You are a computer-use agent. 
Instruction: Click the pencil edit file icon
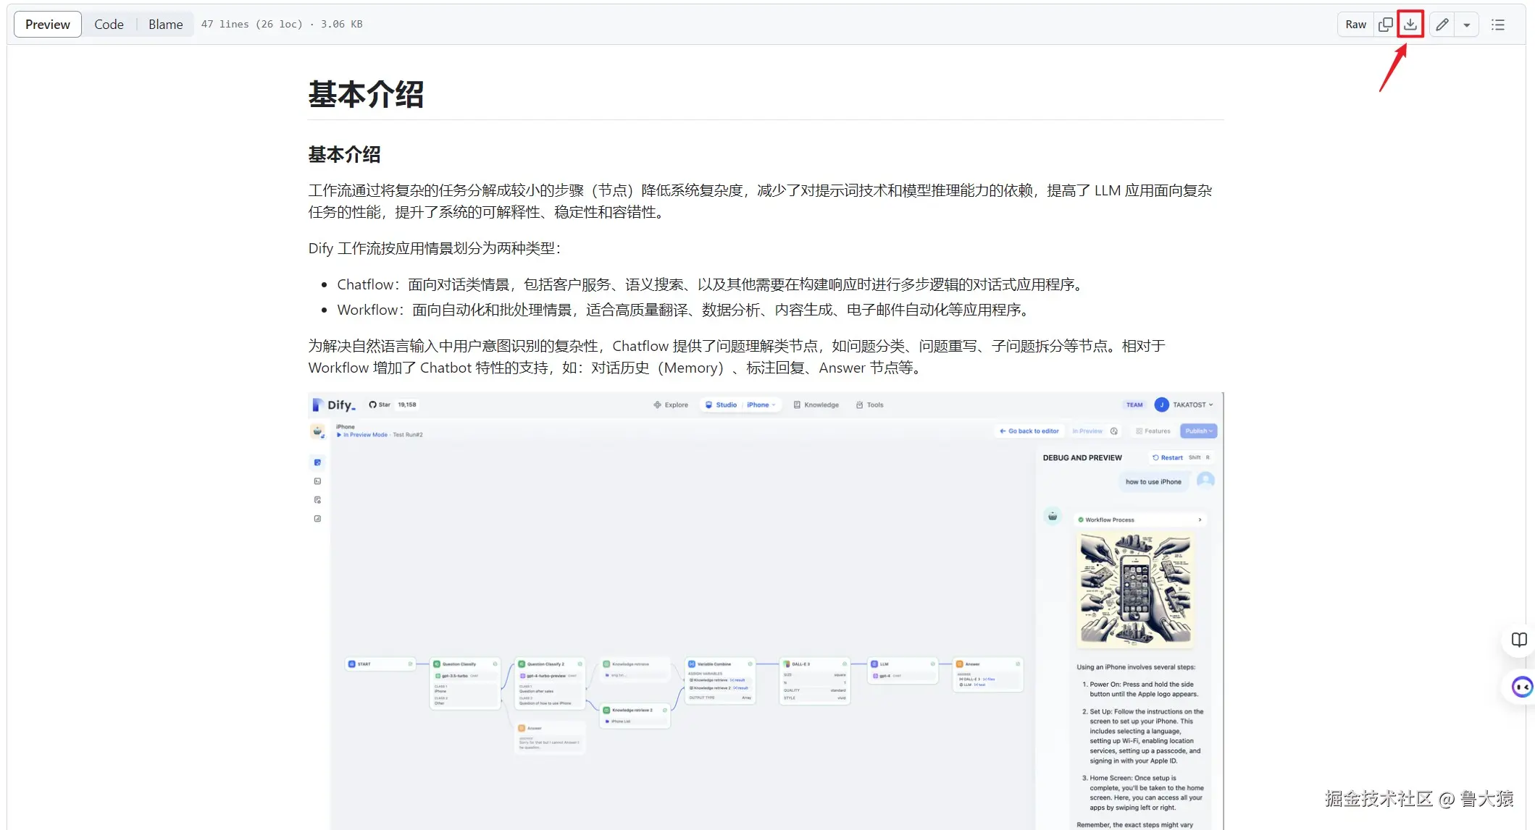point(1442,25)
